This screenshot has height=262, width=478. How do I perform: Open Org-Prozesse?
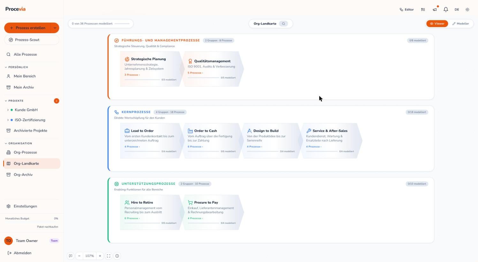tap(32, 152)
